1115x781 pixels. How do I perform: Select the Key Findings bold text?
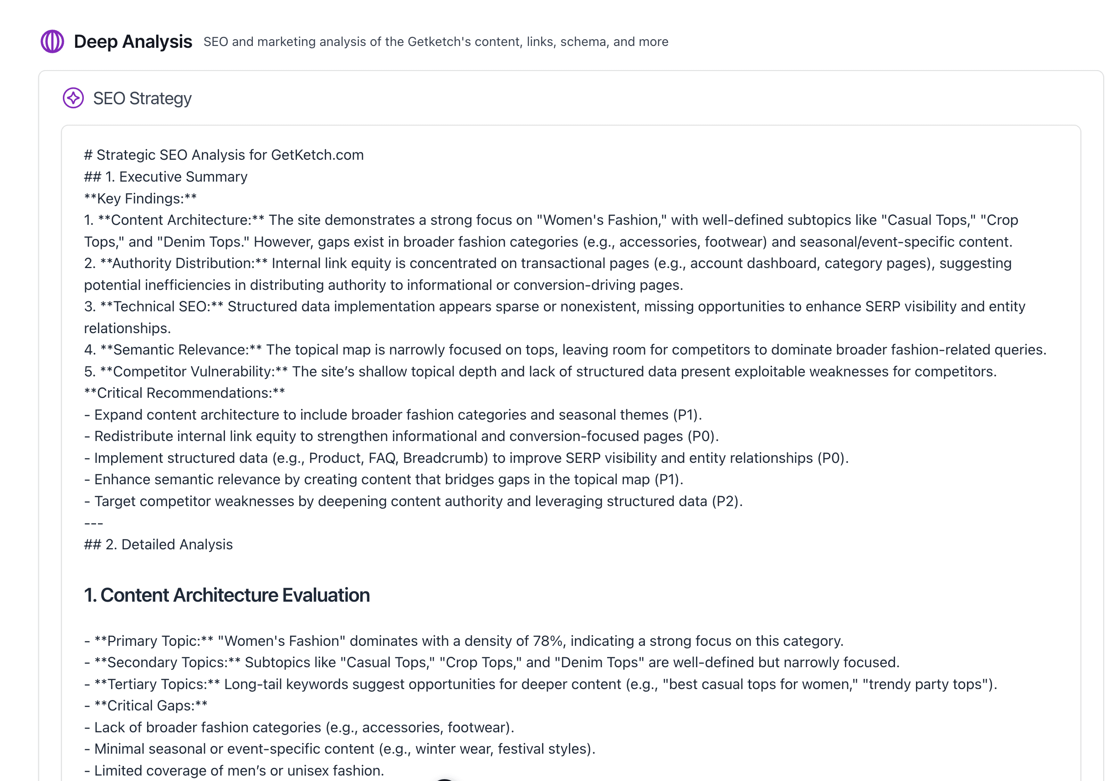(140, 198)
